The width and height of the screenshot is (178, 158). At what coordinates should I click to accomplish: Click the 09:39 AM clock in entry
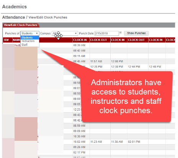[x=79, y=45]
